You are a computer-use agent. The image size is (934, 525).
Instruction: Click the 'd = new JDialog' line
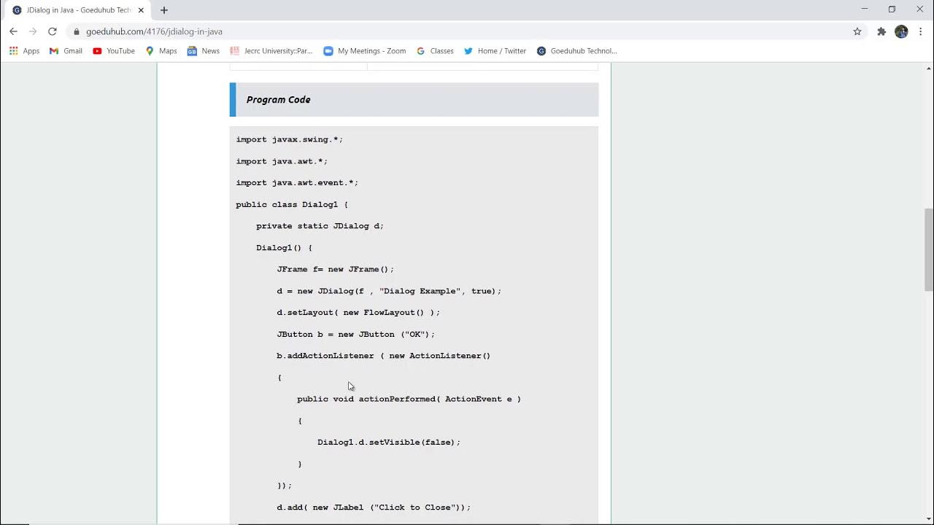pyautogui.click(x=389, y=291)
